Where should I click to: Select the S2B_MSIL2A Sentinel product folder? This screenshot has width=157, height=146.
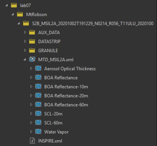click(x=93, y=24)
